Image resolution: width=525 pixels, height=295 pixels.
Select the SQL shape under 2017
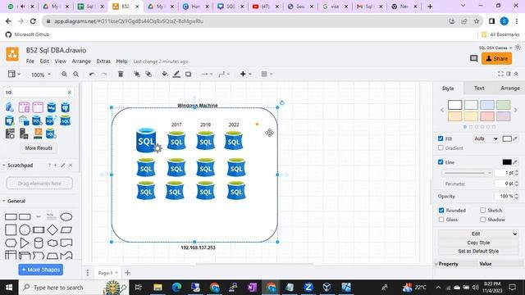pos(176,140)
